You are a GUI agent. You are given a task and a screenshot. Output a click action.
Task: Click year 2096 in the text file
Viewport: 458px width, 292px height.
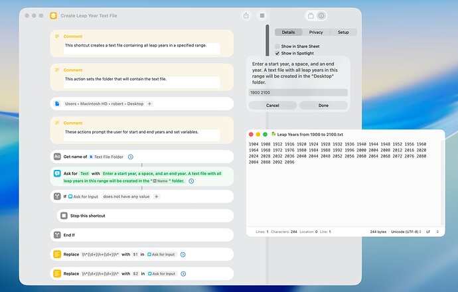click(x=289, y=162)
